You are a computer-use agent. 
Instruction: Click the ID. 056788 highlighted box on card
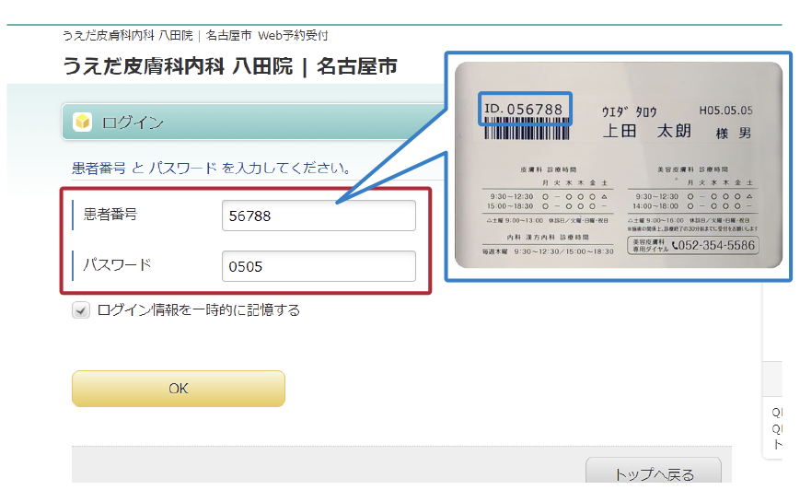click(x=525, y=108)
